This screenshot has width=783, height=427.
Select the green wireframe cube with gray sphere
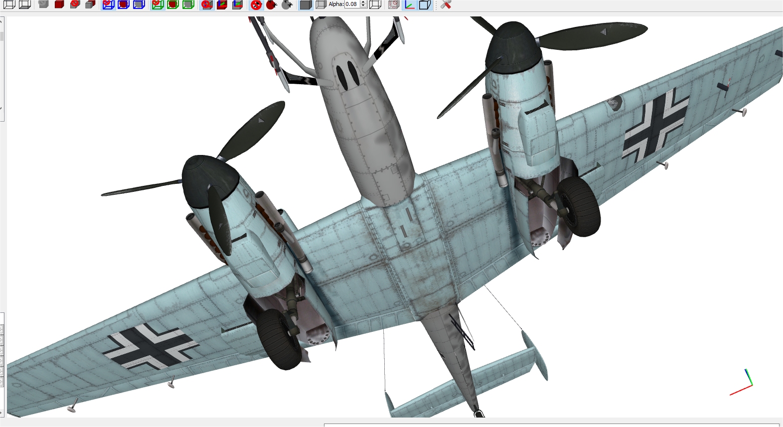pyautogui.click(x=188, y=4)
